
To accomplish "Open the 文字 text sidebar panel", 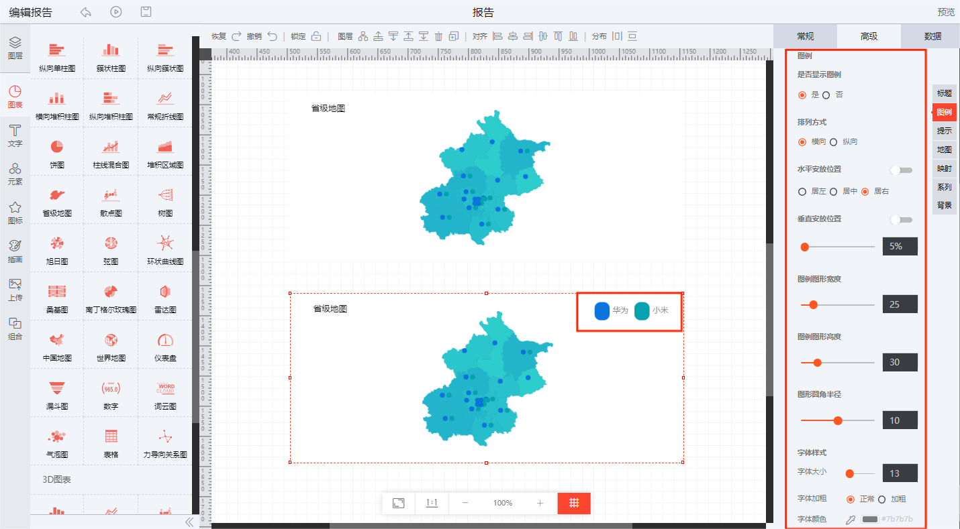I will pyautogui.click(x=15, y=135).
